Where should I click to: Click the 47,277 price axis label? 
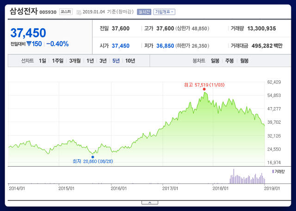274,109
